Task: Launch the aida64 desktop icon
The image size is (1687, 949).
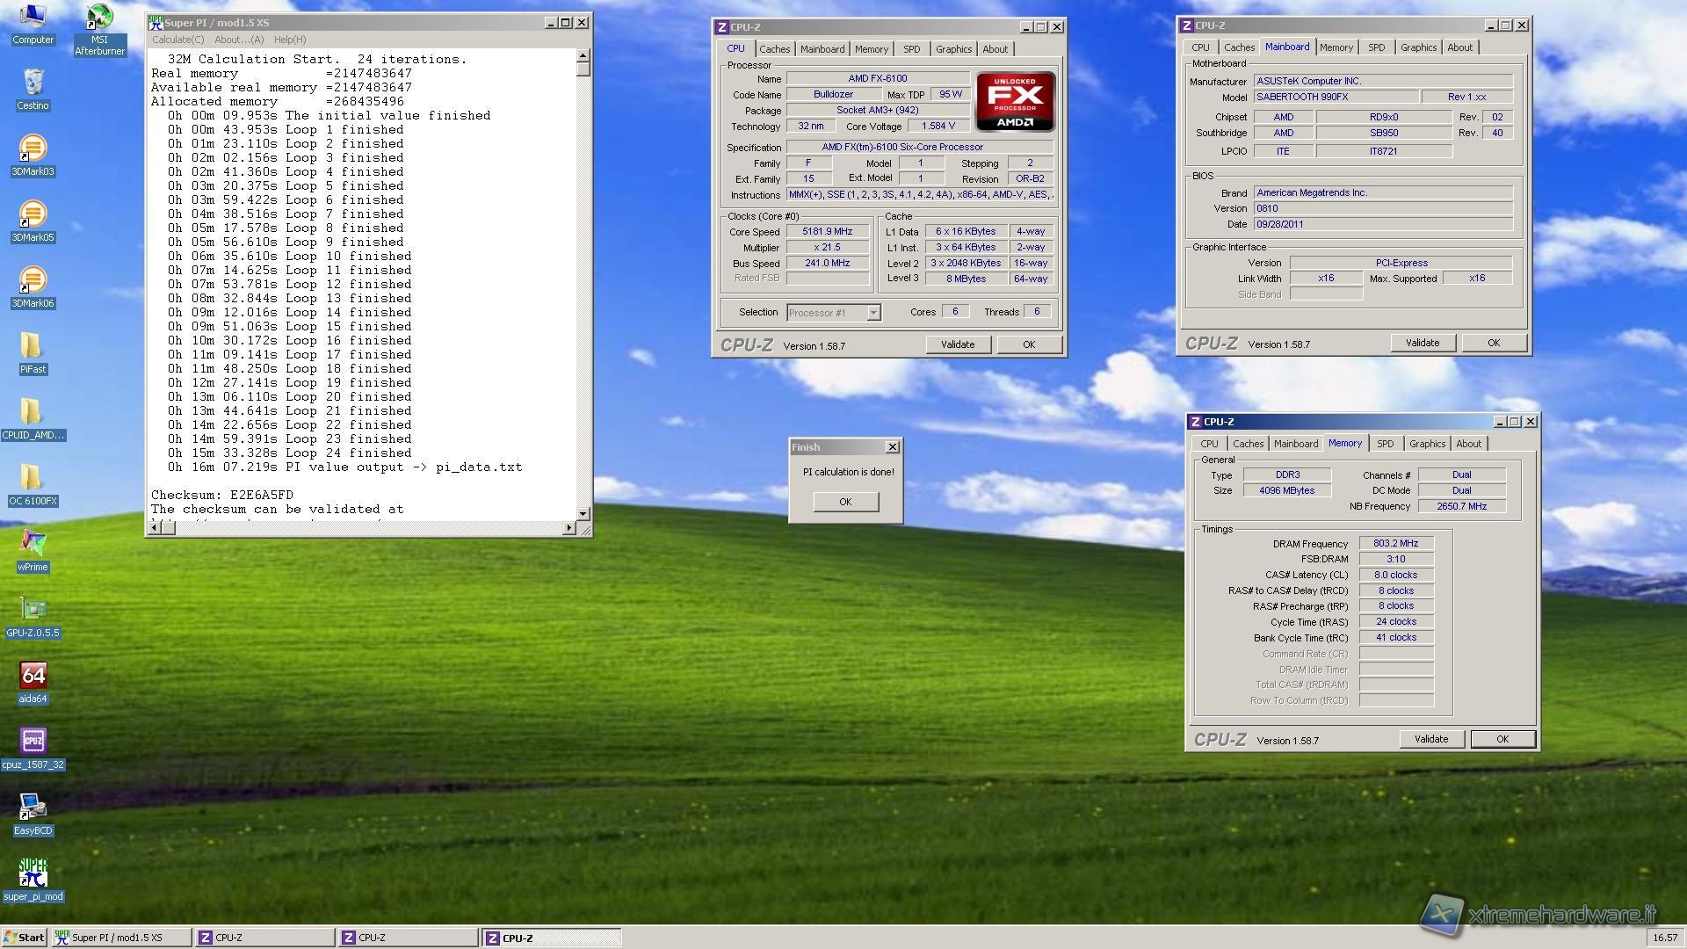Action: 33,677
